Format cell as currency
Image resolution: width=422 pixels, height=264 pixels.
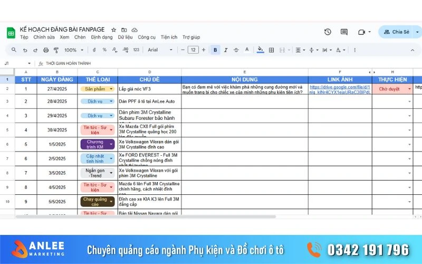pyautogui.click(x=94, y=50)
